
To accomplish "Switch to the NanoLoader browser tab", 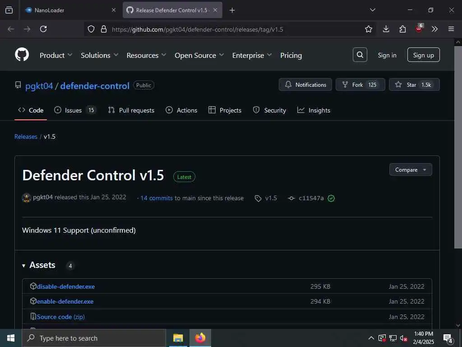I will [x=70, y=10].
